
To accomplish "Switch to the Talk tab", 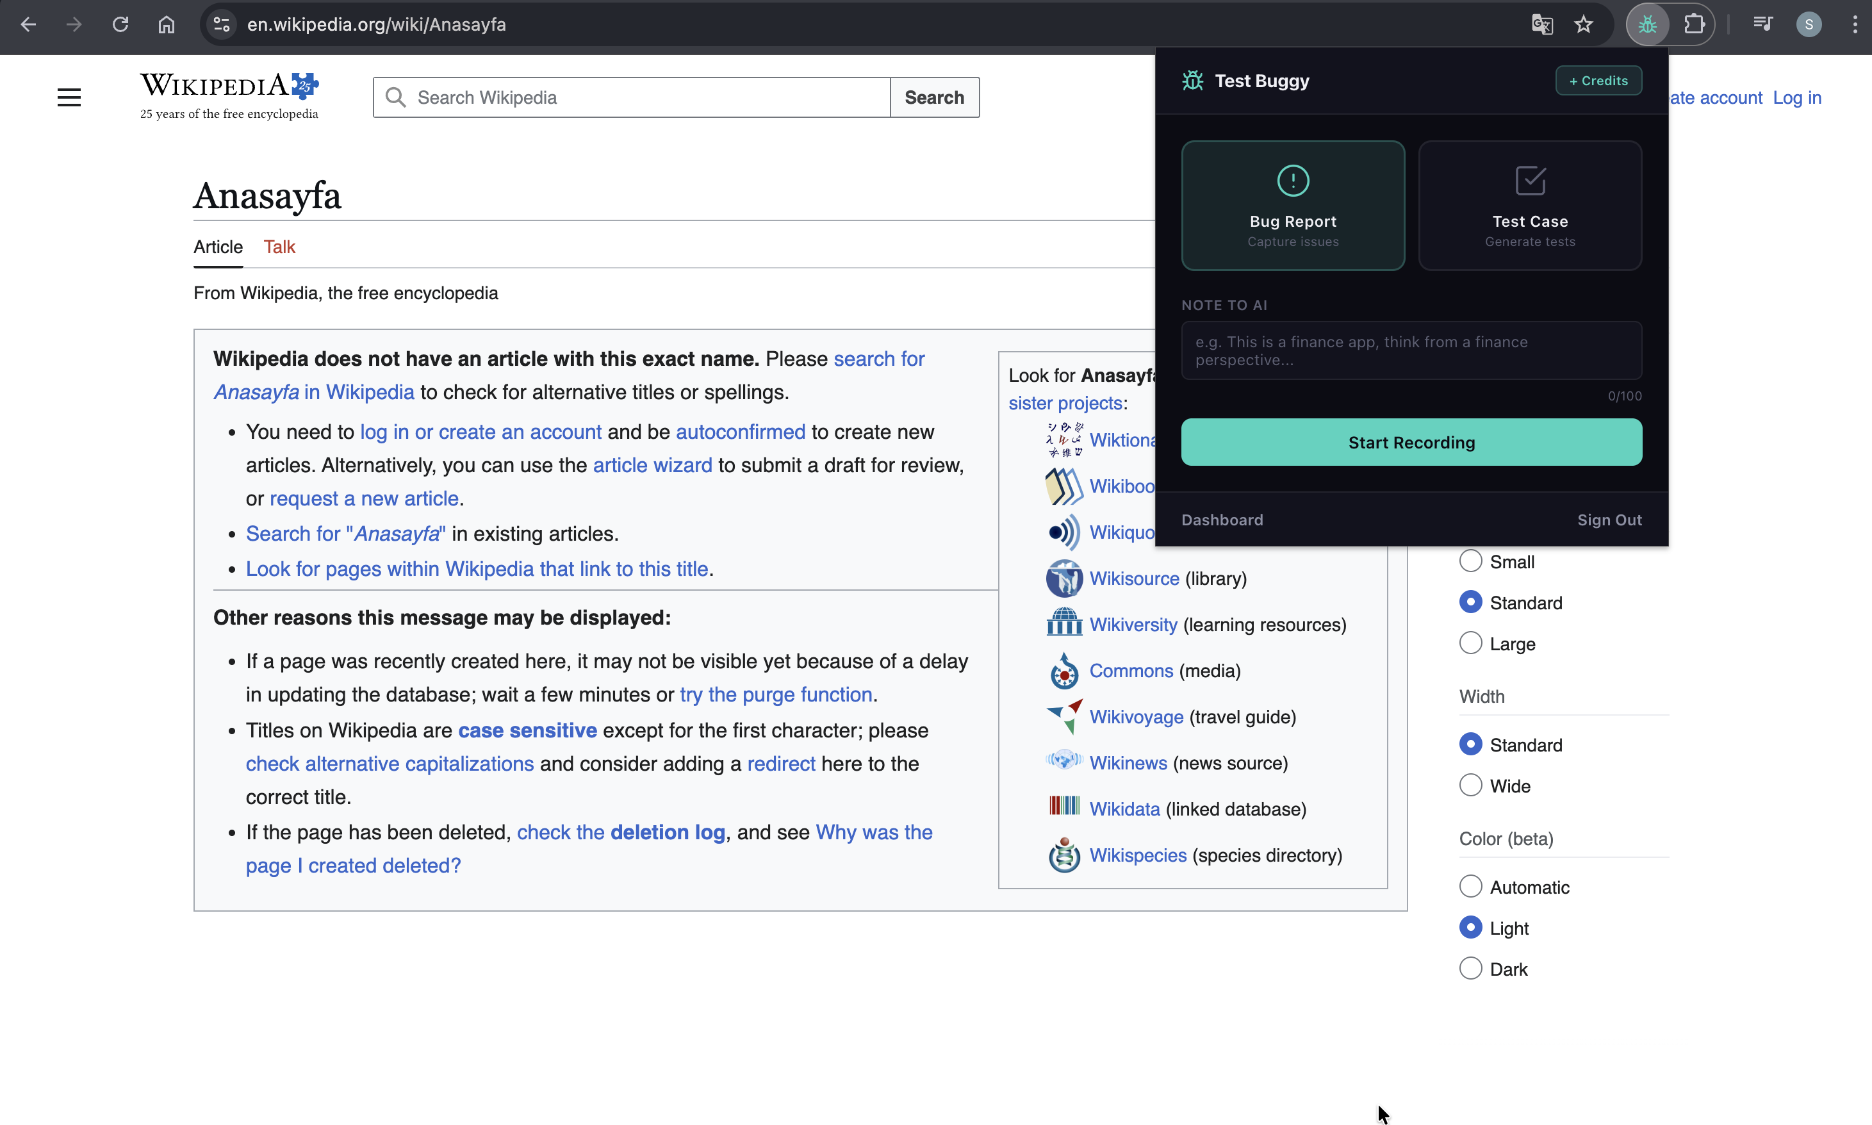I will 279,247.
